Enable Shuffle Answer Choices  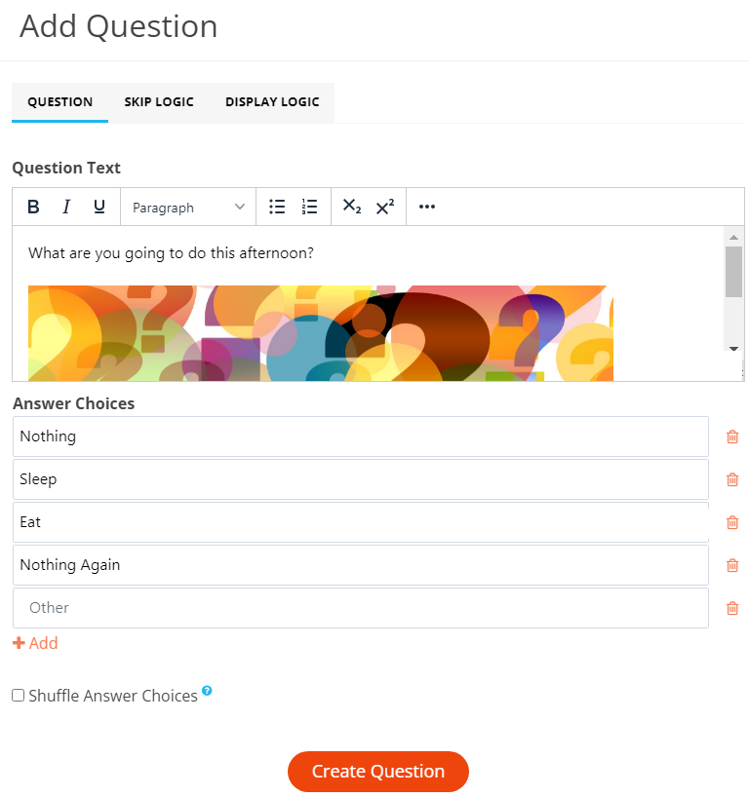pos(17,695)
